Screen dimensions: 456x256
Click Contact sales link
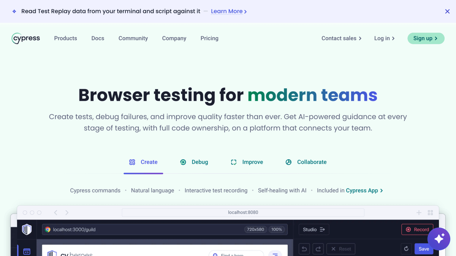tap(341, 38)
